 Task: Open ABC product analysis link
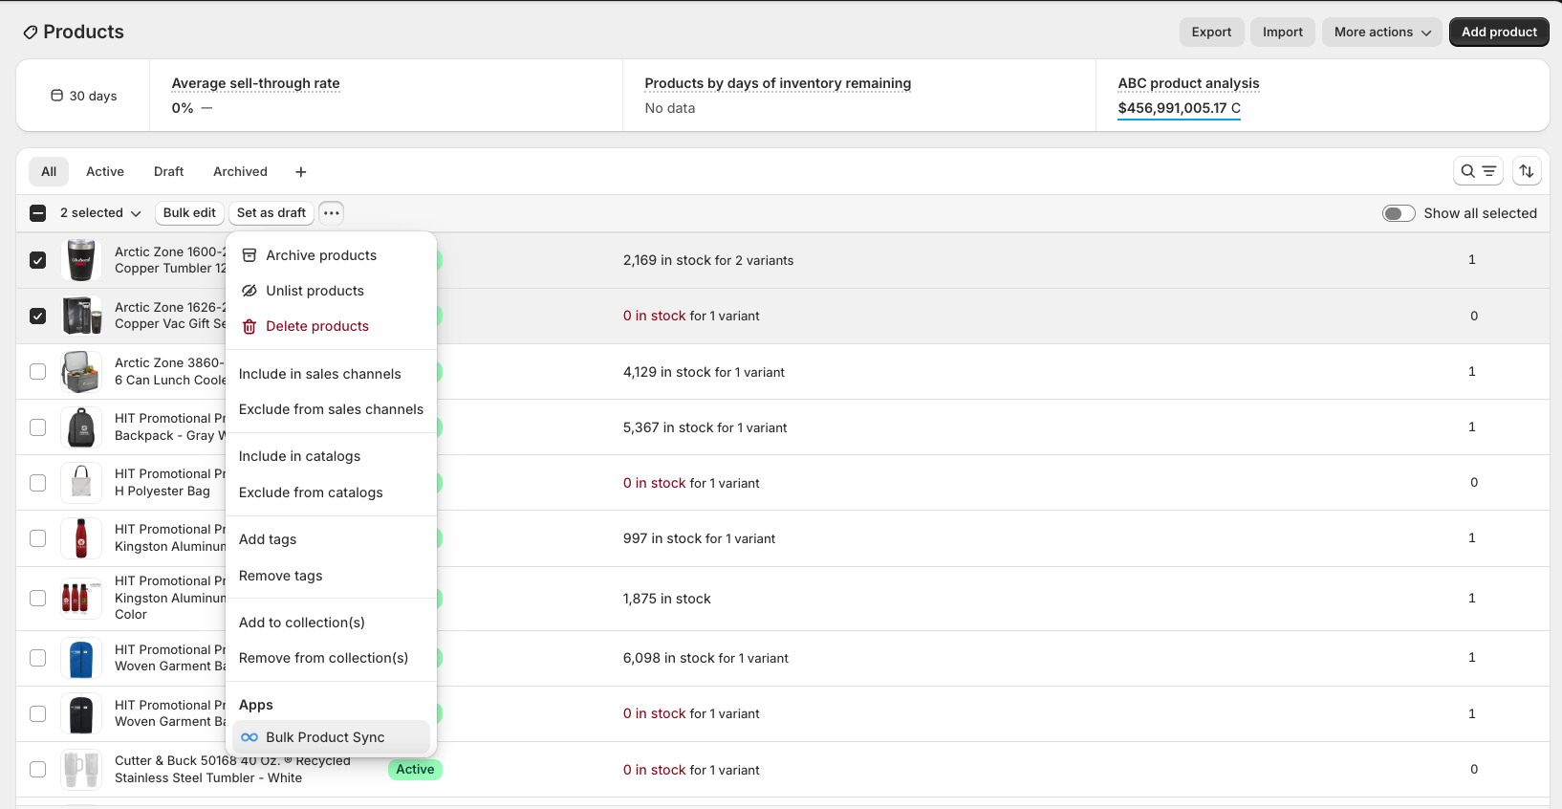point(1188,83)
